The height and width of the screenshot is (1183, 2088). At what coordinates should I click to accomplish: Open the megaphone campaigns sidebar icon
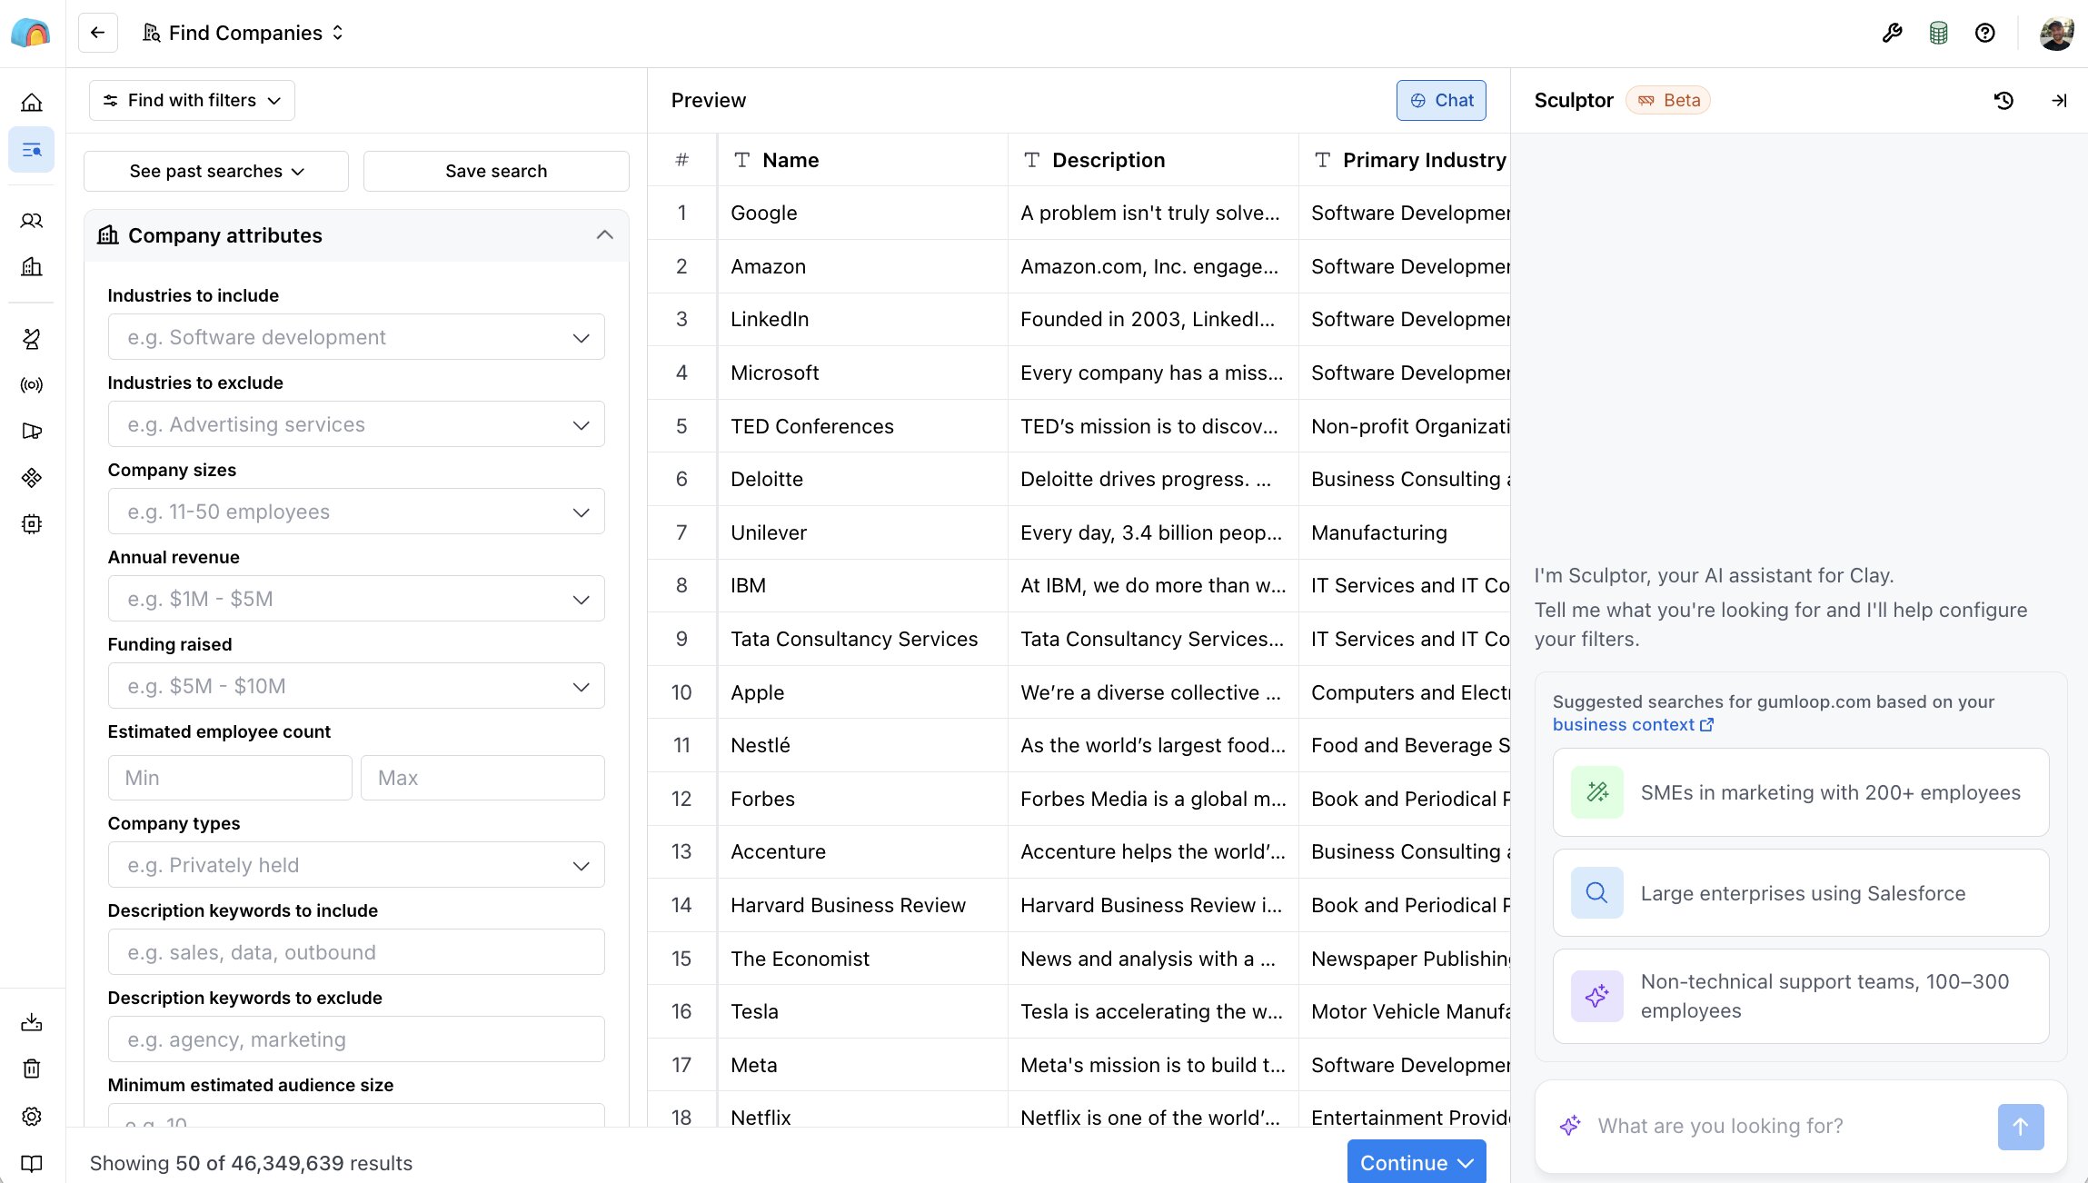point(32,432)
